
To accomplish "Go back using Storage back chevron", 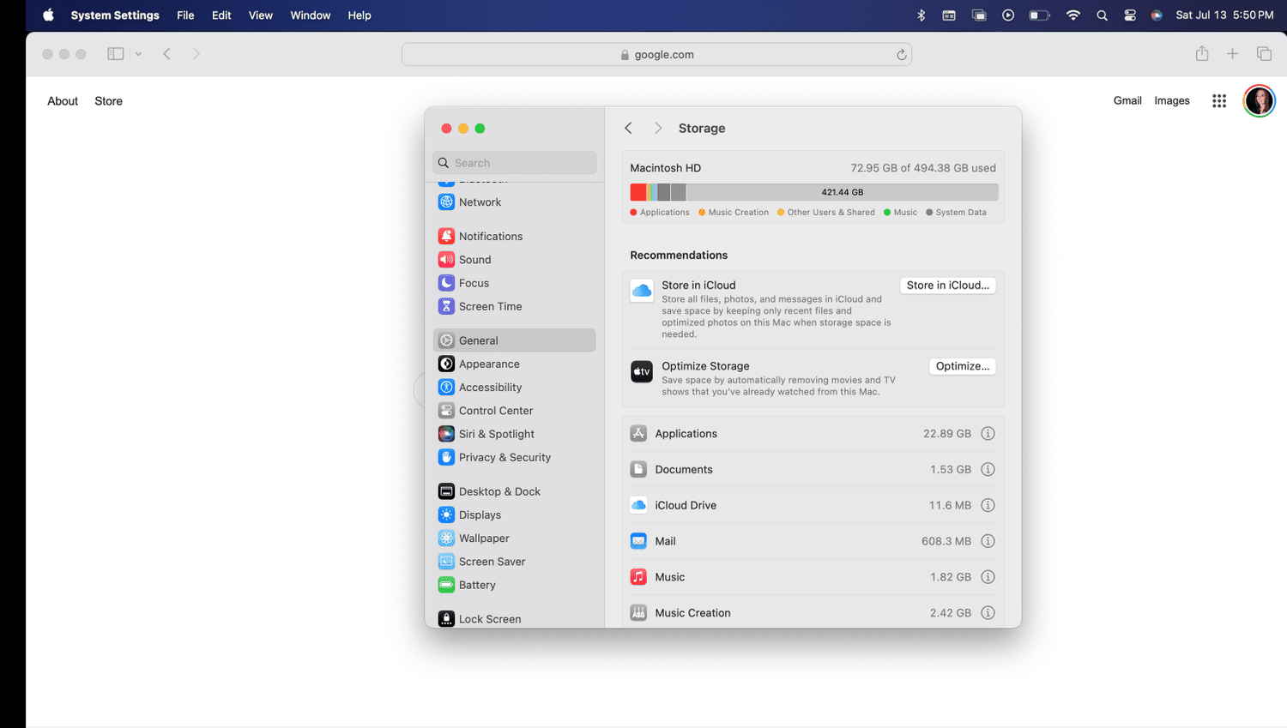I will [x=629, y=128].
